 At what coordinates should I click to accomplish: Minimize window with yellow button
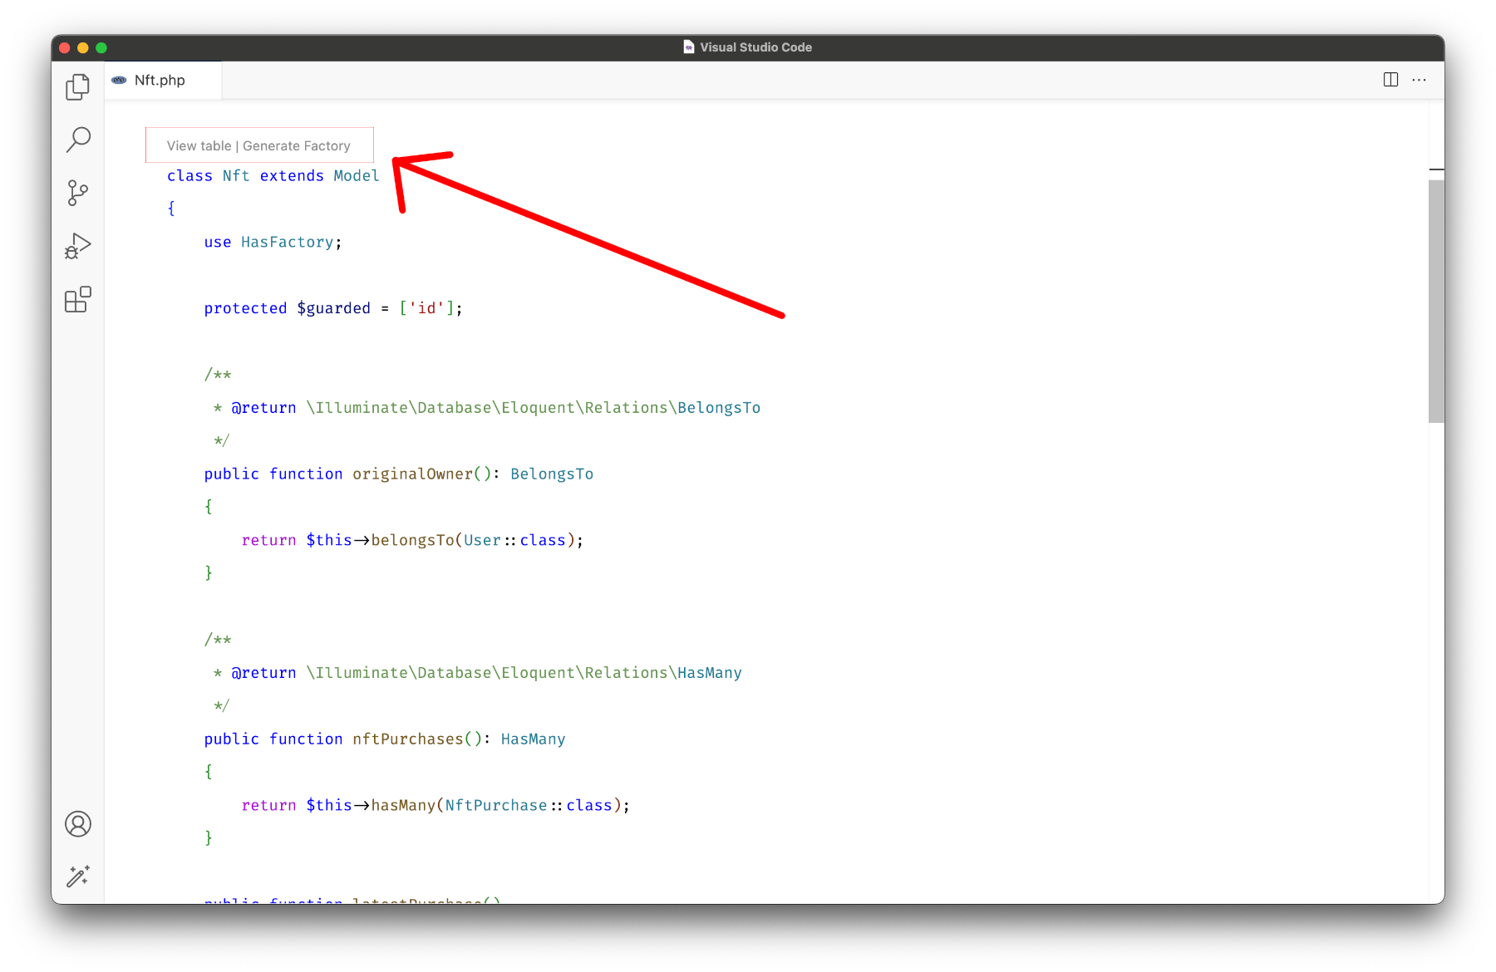(x=83, y=47)
